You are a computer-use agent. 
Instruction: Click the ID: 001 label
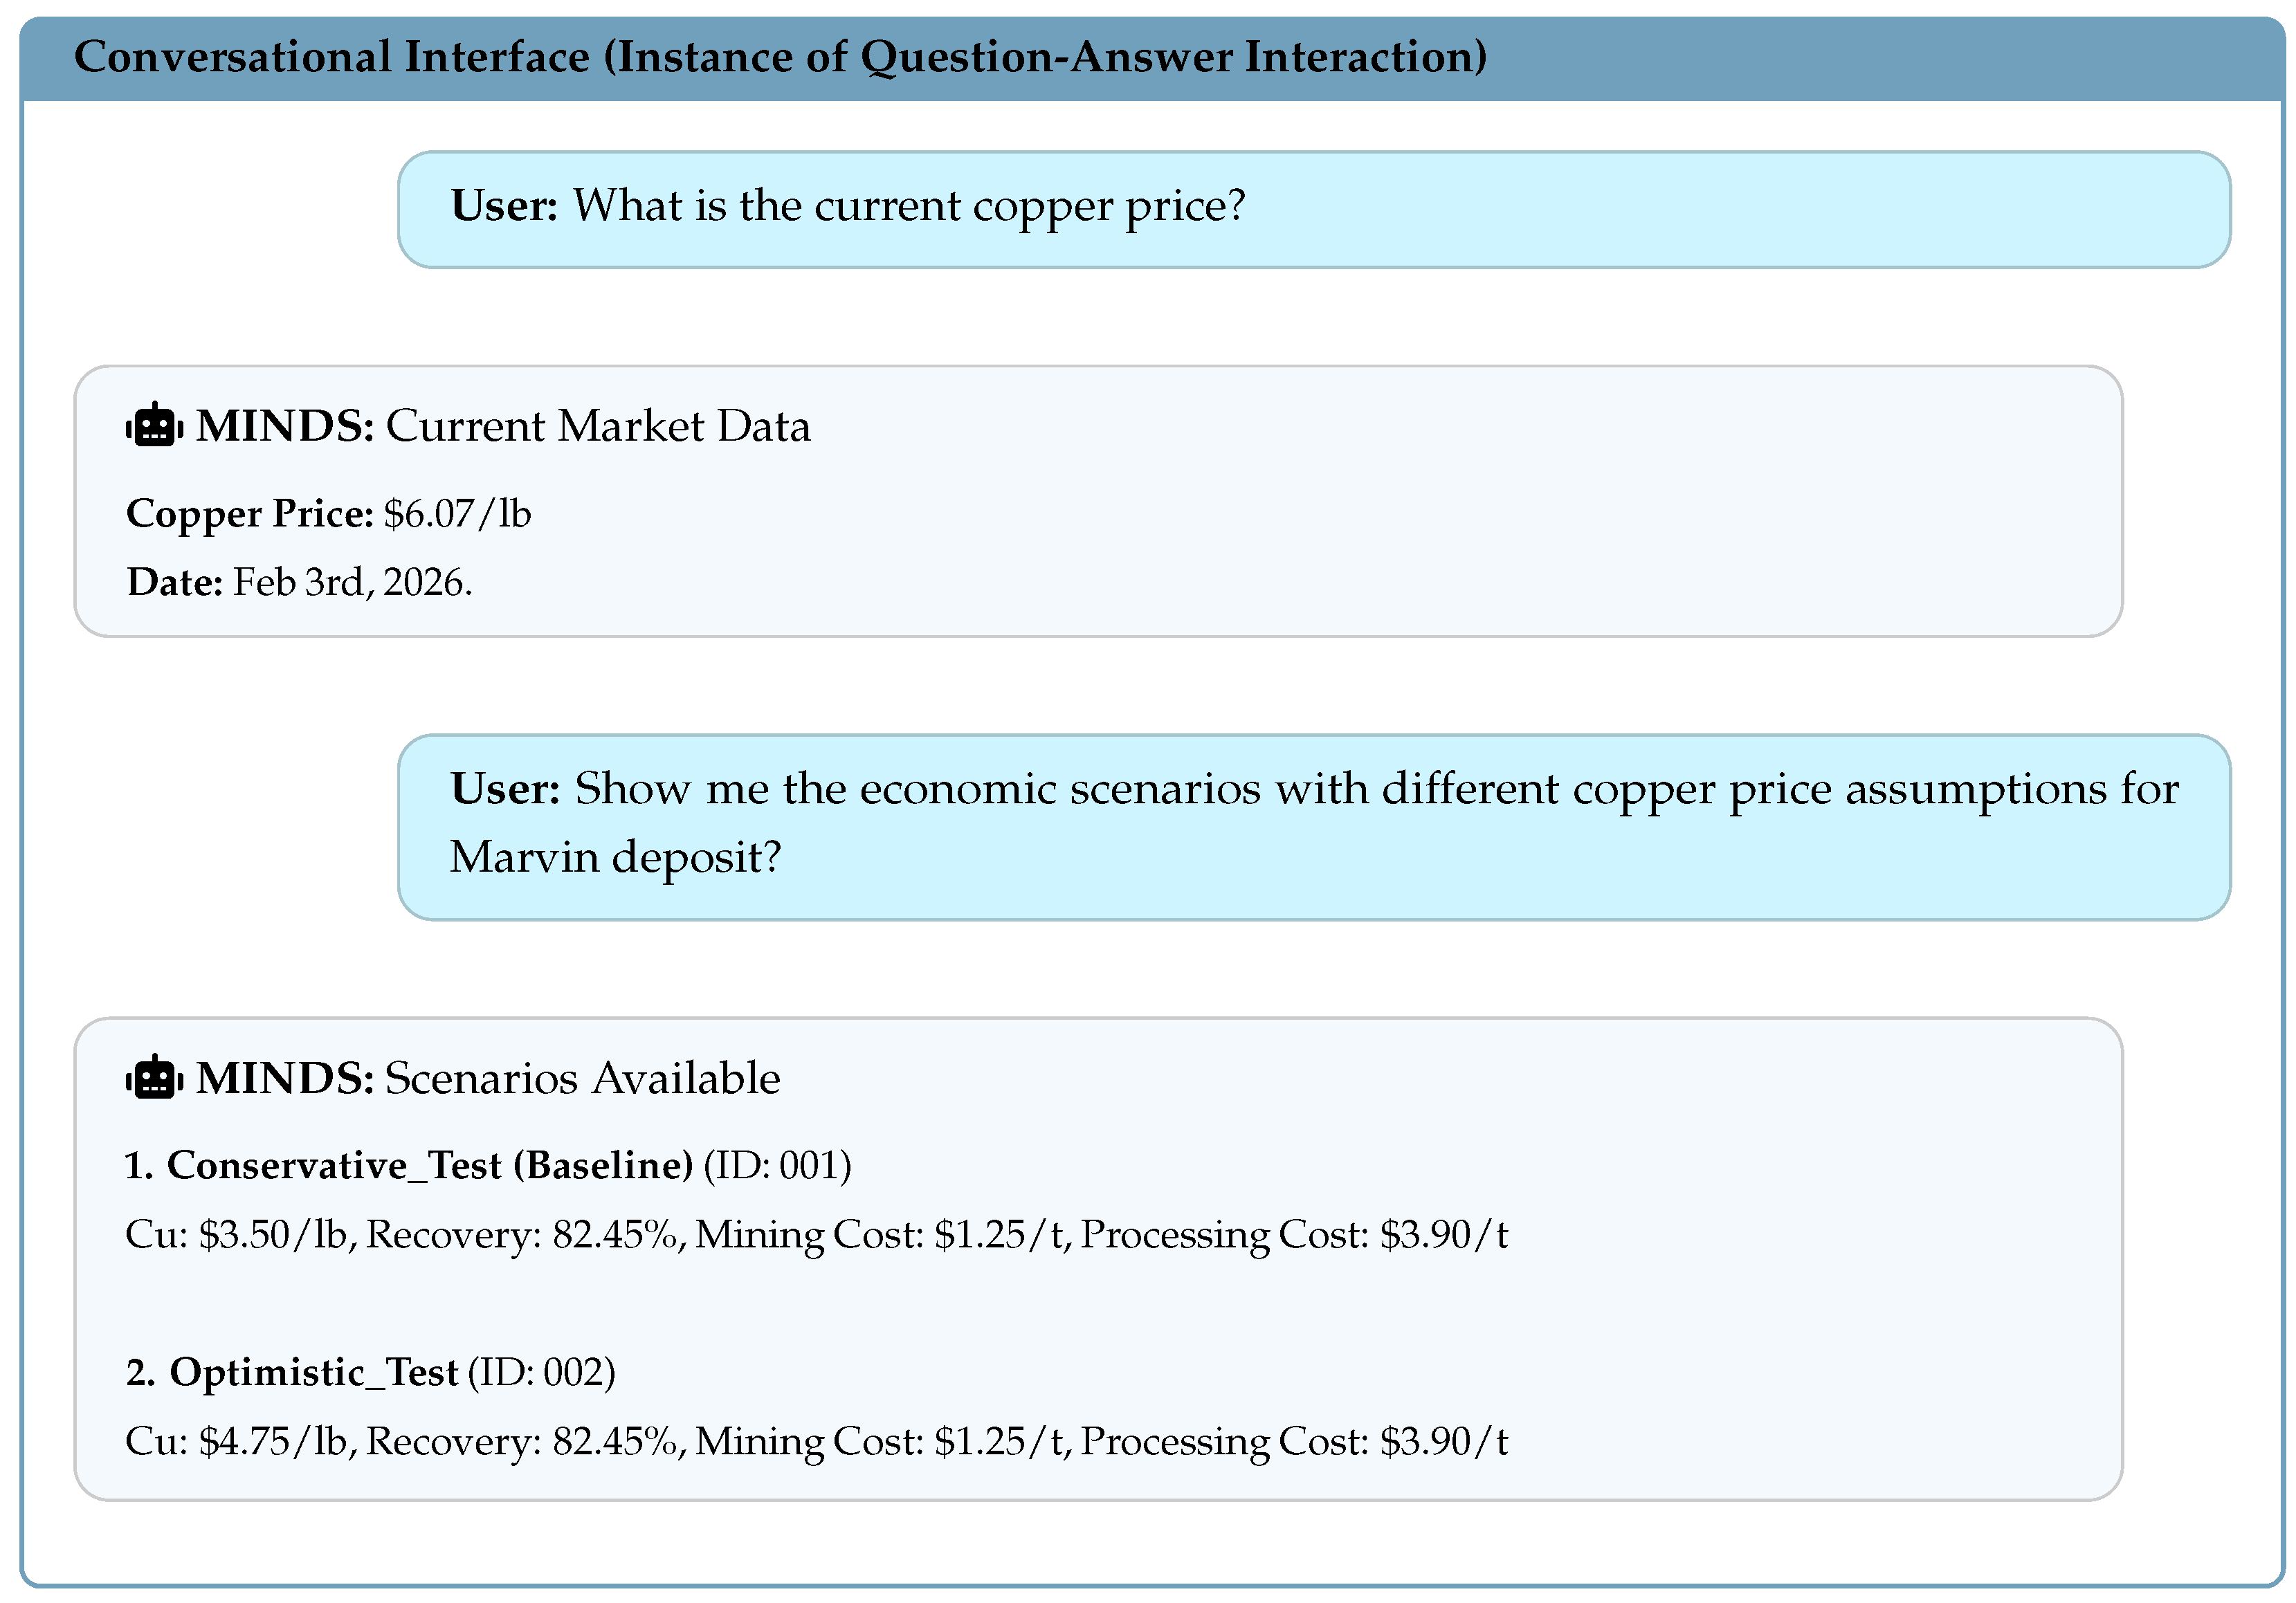(x=778, y=1166)
